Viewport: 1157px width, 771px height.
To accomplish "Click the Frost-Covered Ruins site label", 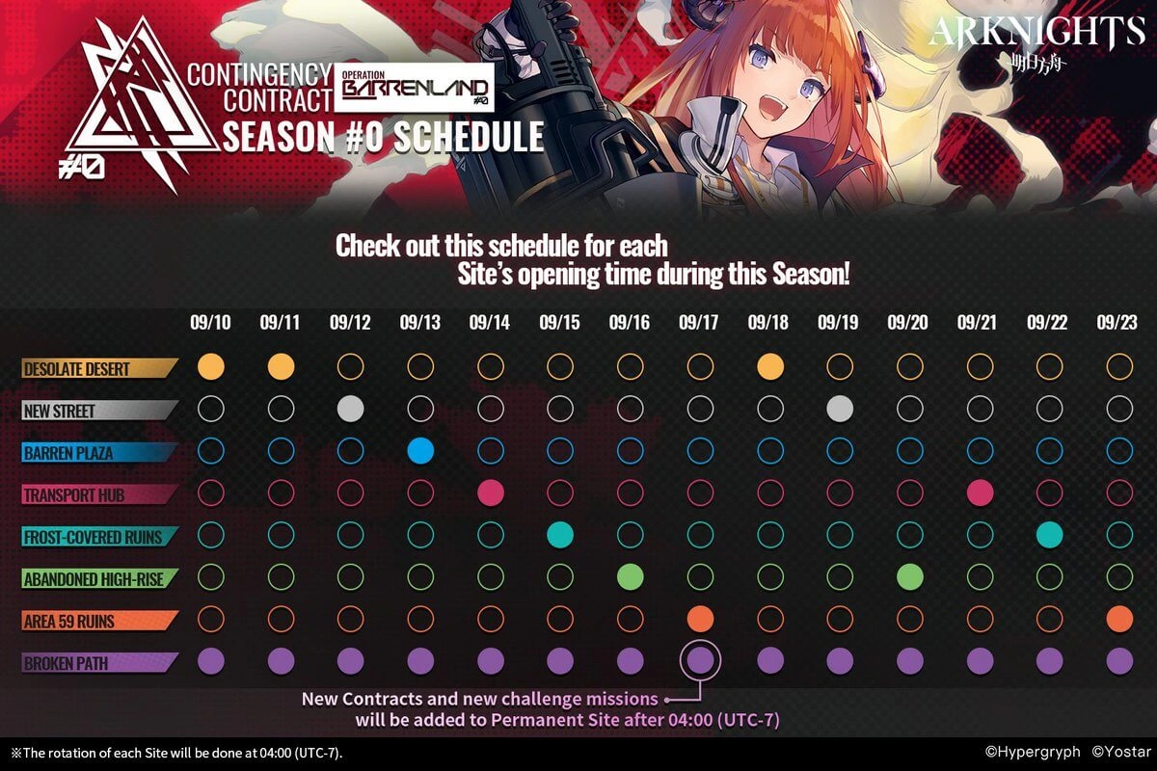I will (x=99, y=536).
